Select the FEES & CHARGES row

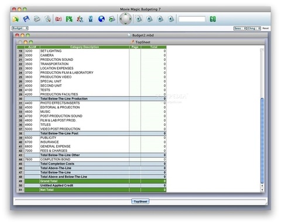(x=91, y=151)
